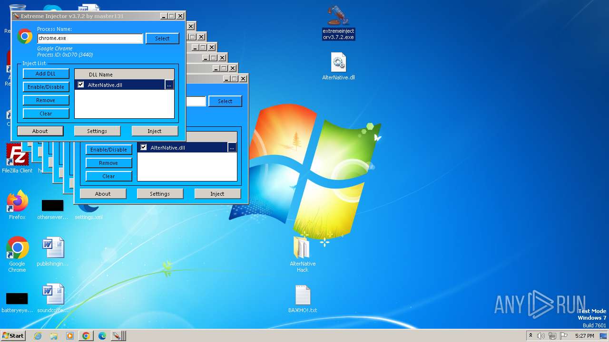Select the batteryeye… black thumbnail file
The image size is (609, 342).
[x=17, y=303]
